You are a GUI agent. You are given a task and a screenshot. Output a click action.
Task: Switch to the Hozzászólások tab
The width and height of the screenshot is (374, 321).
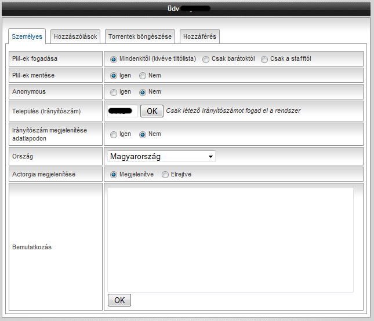[x=77, y=36]
